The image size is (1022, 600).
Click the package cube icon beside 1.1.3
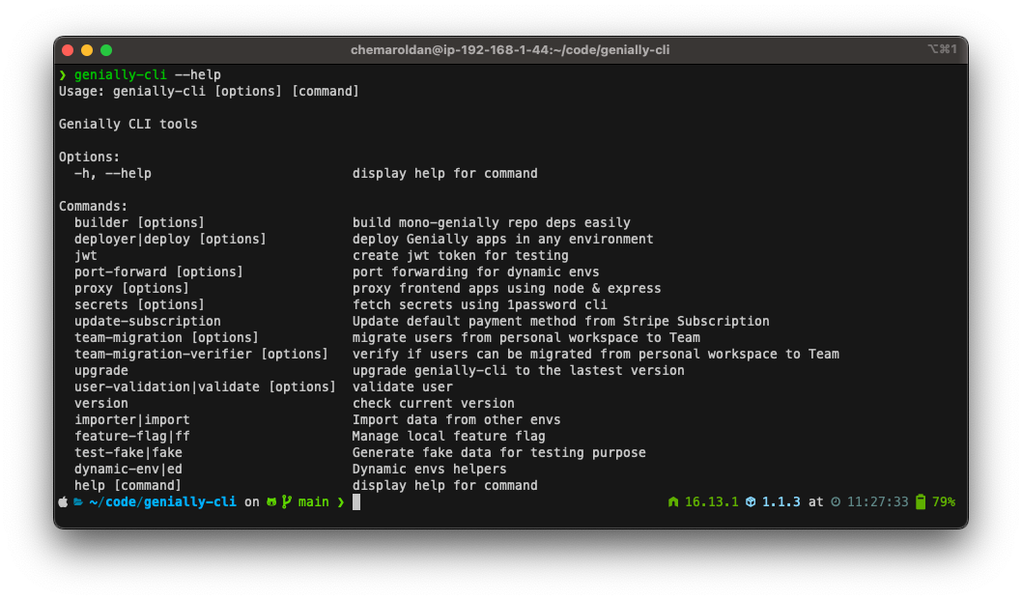(x=751, y=502)
